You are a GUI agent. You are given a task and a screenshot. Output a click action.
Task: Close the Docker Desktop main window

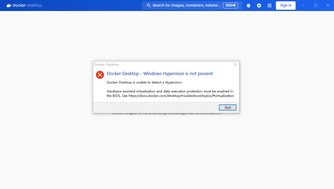328,6
